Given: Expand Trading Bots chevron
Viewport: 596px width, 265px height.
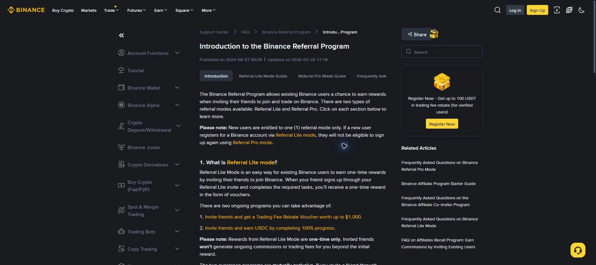Looking at the screenshot, I should coord(177,231).
